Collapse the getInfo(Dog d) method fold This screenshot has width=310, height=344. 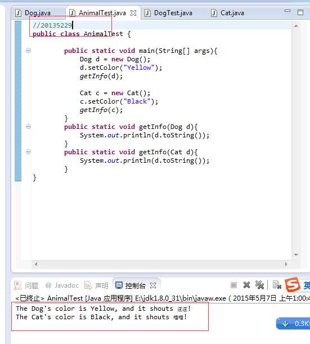pyautogui.click(x=28, y=127)
